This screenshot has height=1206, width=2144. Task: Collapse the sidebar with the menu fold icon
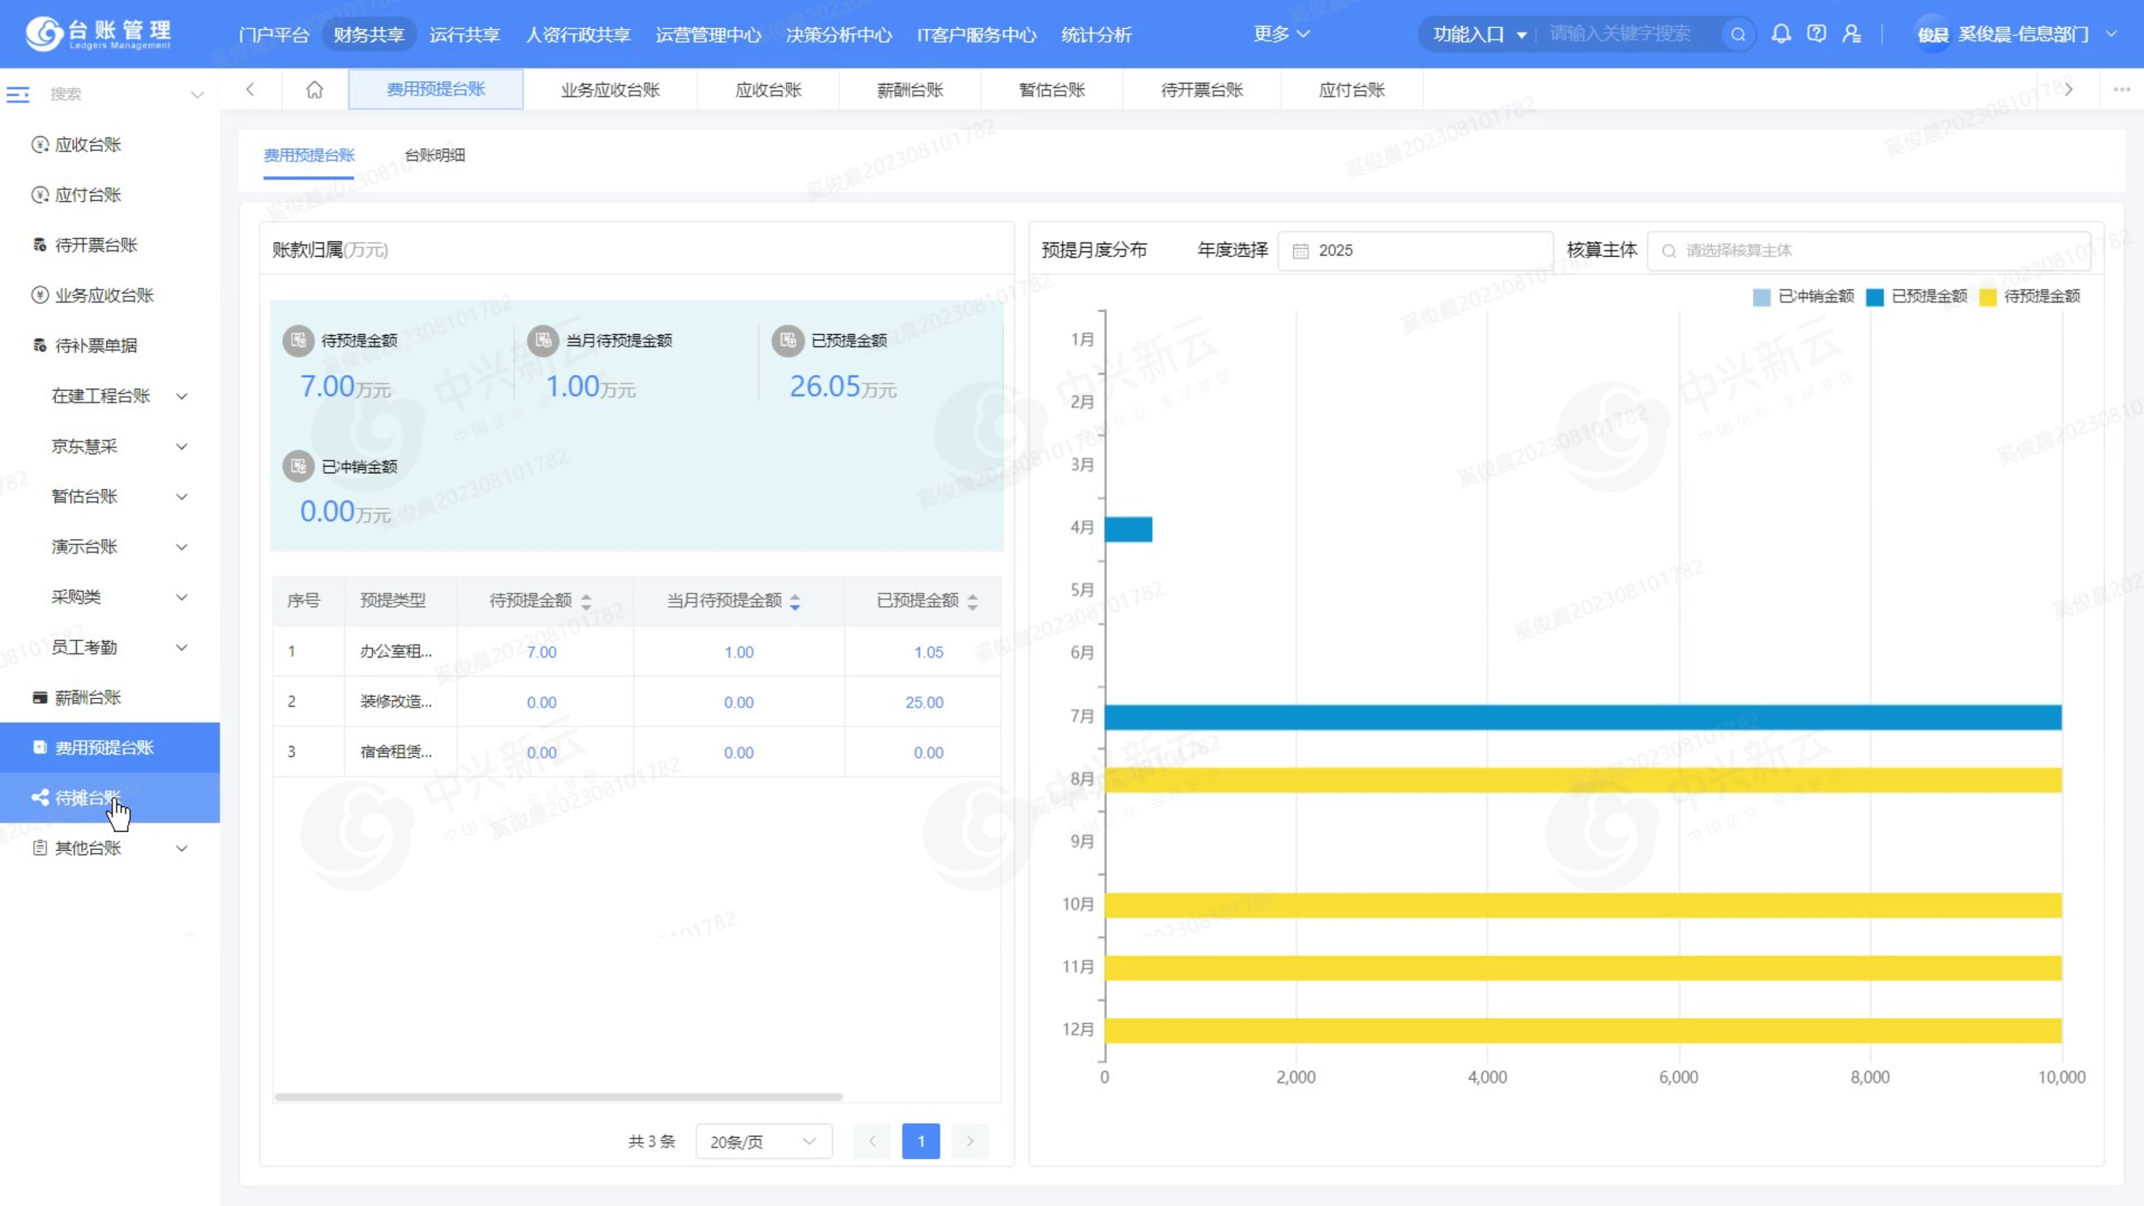point(18,94)
